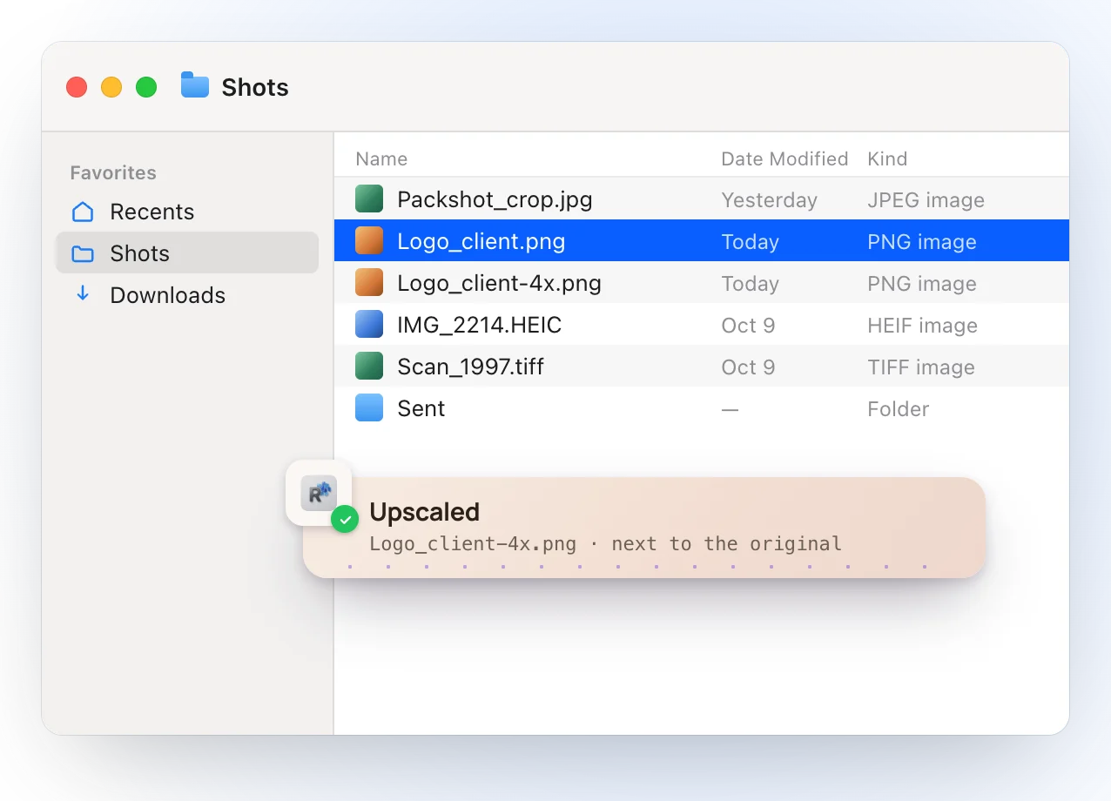This screenshot has height=801, width=1111.
Task: Click the Favorites sidebar heading
Action: [113, 172]
